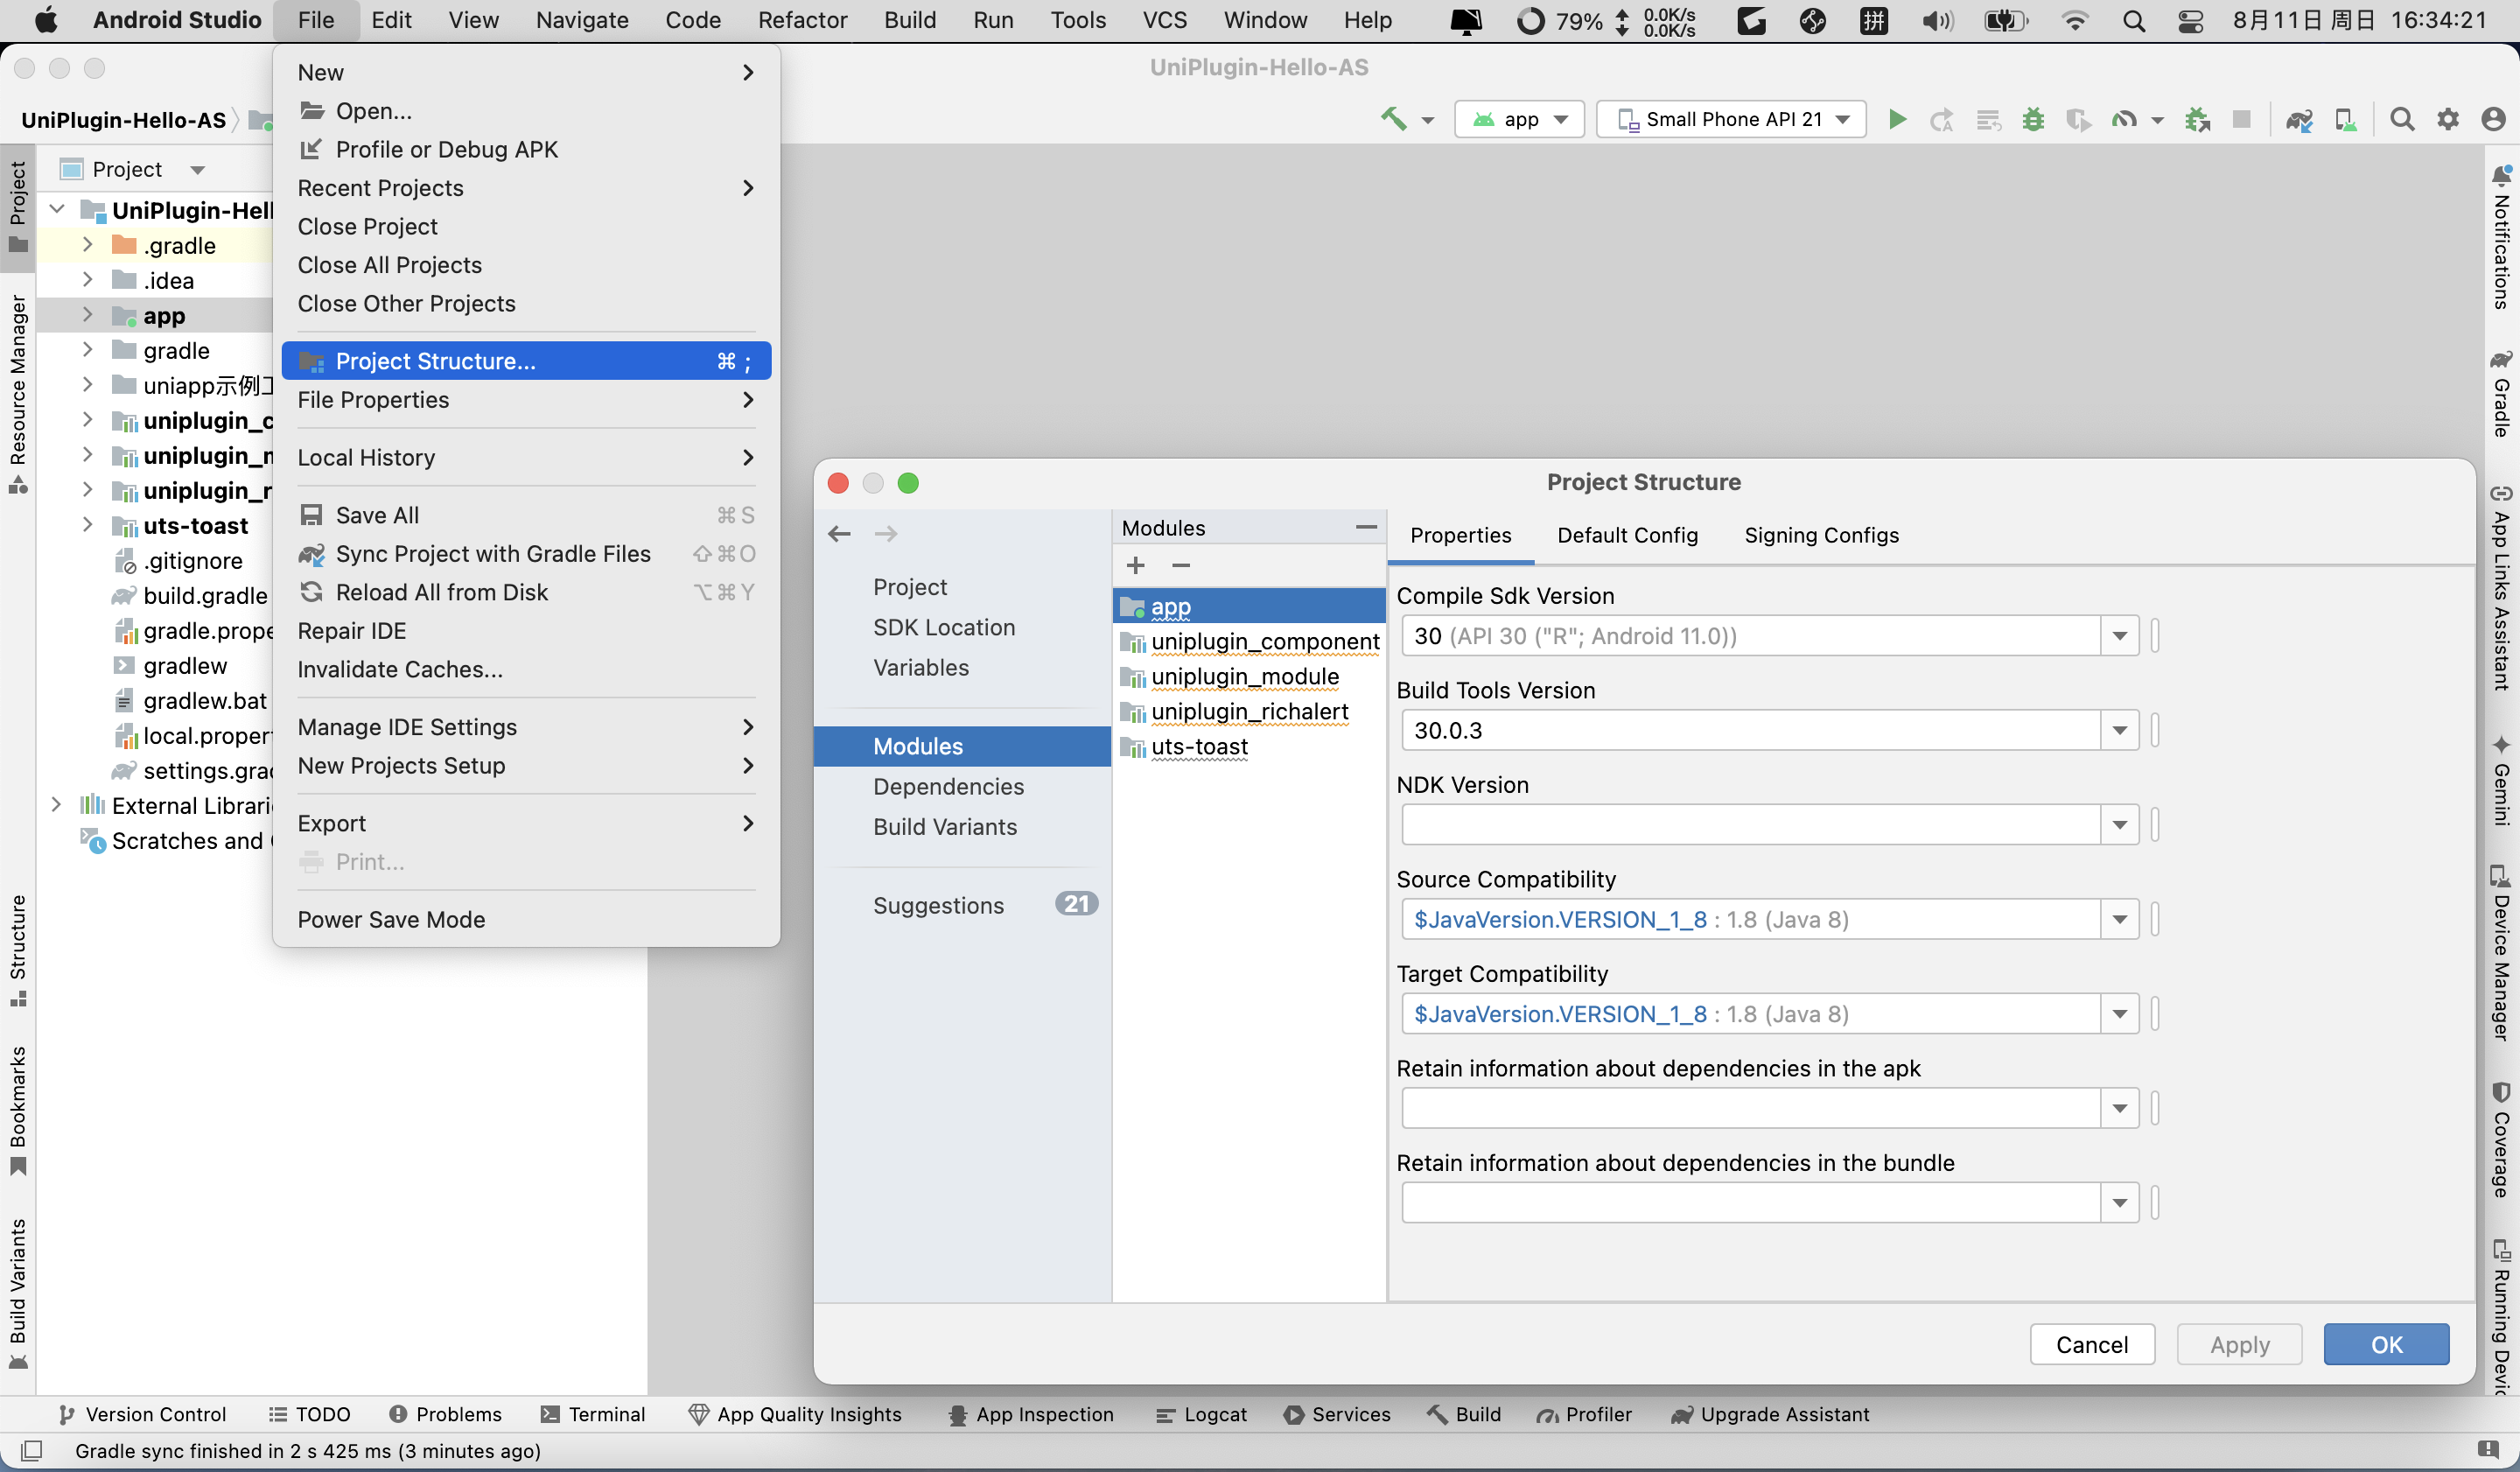Open the Gradle side tool window
Screen dimensions: 2520x1472
[x=2502, y=394]
